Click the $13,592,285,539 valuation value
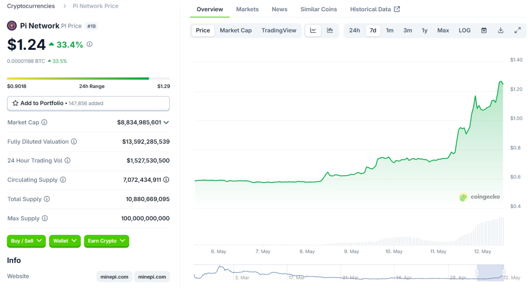Image resolution: width=528 pixels, height=288 pixels. click(x=146, y=141)
